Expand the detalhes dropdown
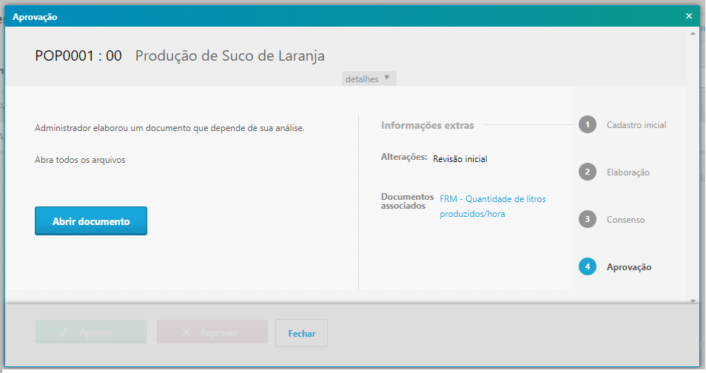 pos(369,78)
